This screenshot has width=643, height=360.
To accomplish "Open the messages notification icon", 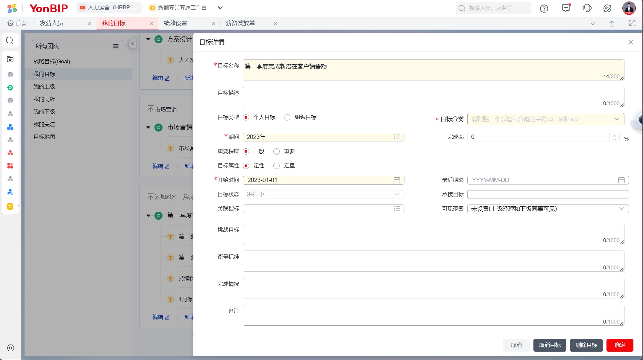I will (x=566, y=8).
